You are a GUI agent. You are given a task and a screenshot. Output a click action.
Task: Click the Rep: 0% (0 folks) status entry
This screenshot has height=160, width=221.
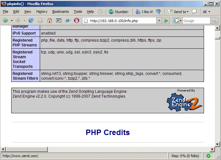point(185,156)
